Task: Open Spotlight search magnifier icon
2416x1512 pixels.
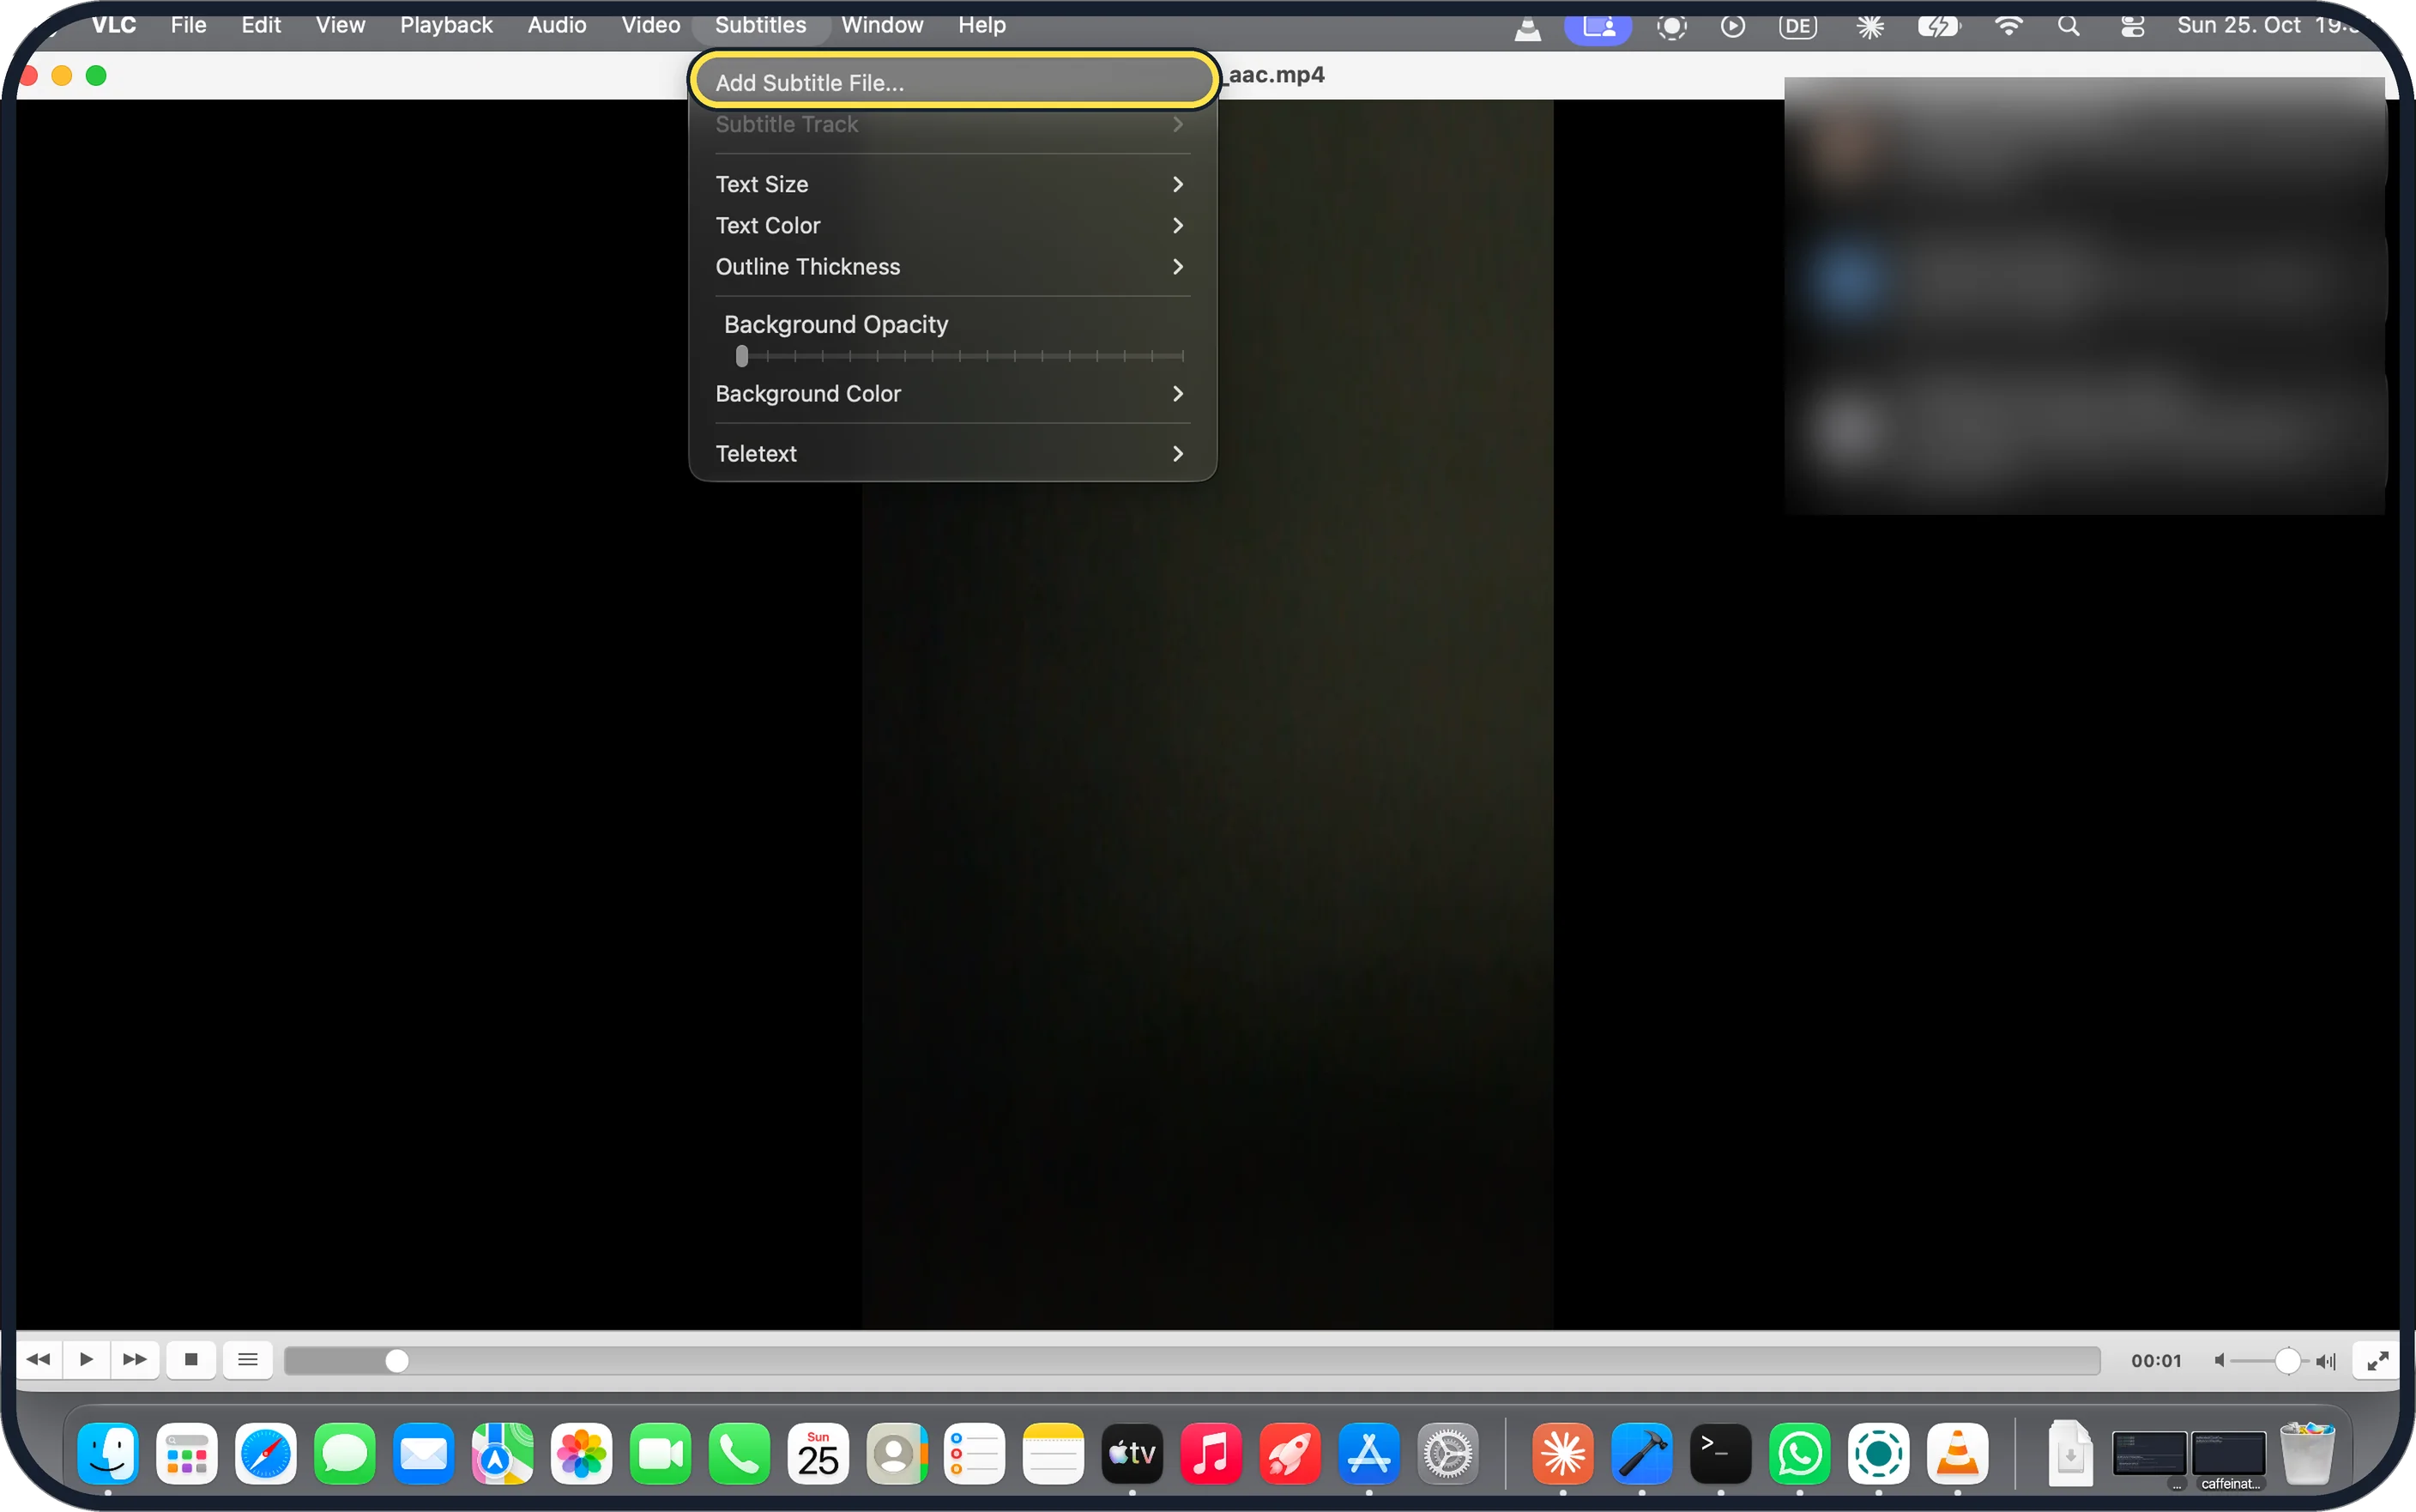Action: pos(2069,26)
